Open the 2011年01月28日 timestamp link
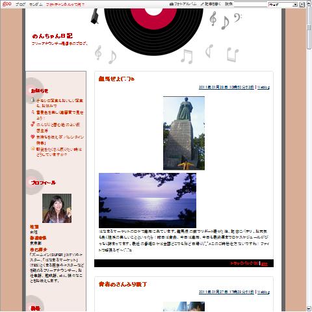The image size is (312, 312). (x=226, y=87)
